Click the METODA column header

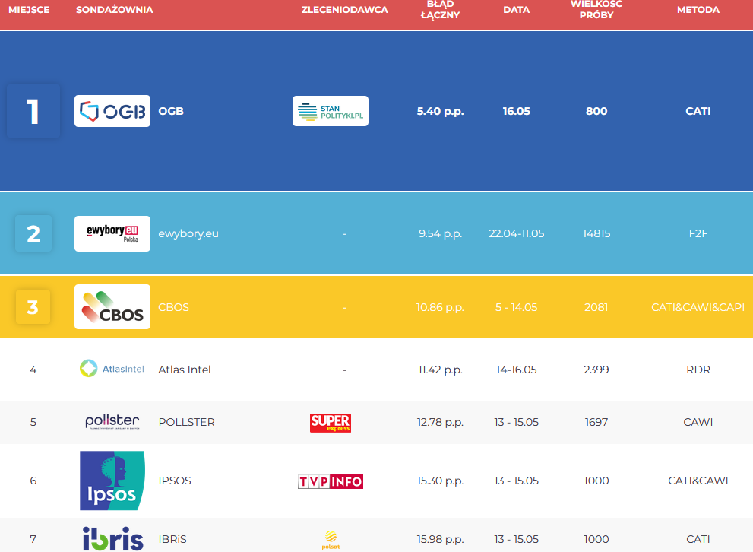click(x=698, y=10)
